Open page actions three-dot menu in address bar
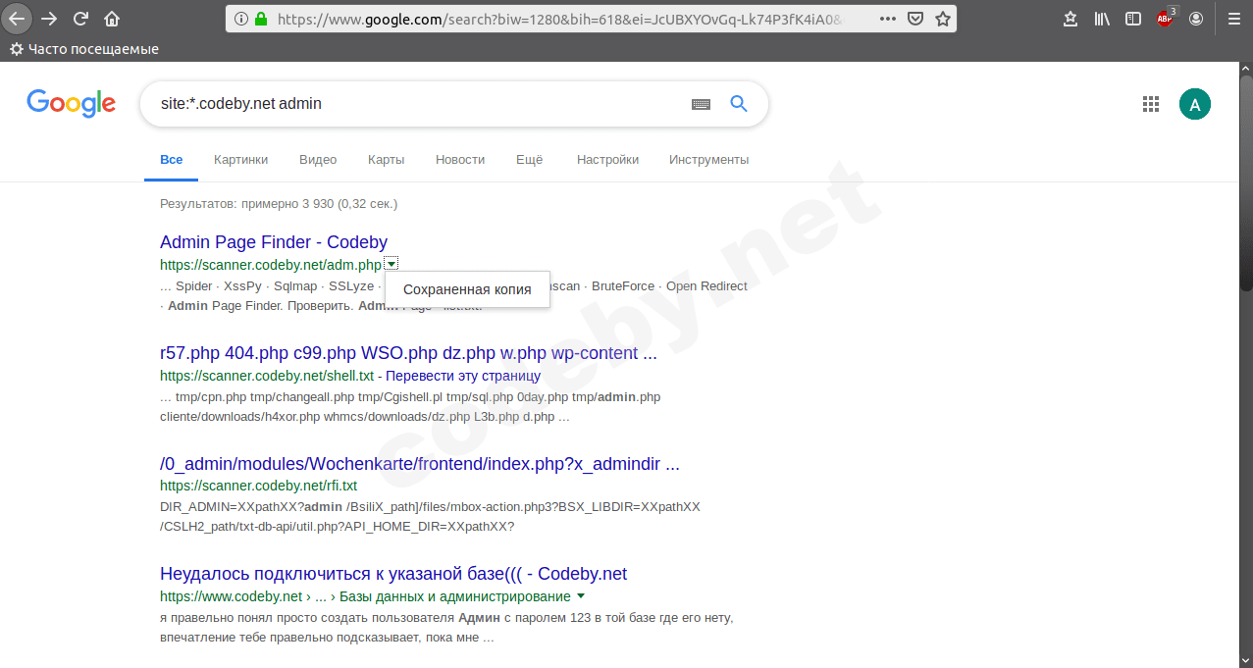 click(x=887, y=19)
